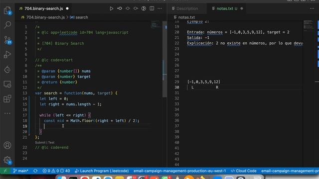The height and width of the screenshot is (179, 319).
Task: Click the '@lc app=leetcode id=704' comment line
Action: [x=83, y=32]
